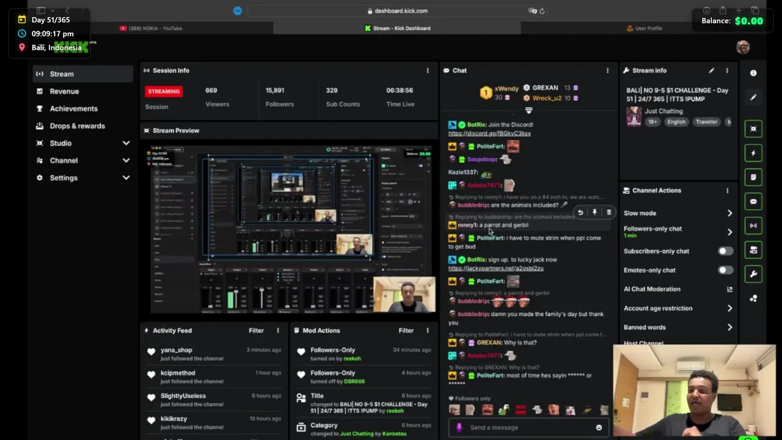Click SlightlyUseless in Activity Feed
This screenshot has width=782, height=440.
coord(183,396)
